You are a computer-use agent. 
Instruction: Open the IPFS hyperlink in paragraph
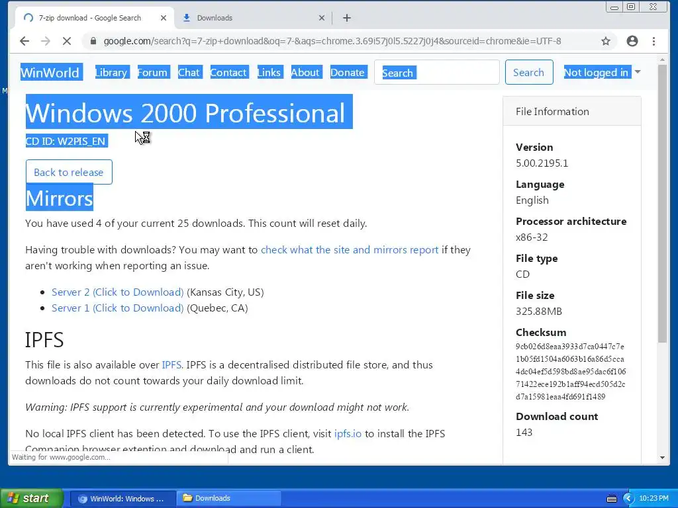[x=171, y=364]
